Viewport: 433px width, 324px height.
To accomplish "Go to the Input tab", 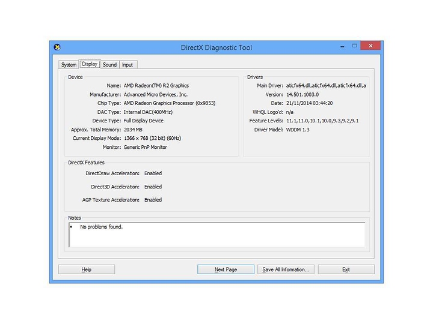I will (127, 65).
